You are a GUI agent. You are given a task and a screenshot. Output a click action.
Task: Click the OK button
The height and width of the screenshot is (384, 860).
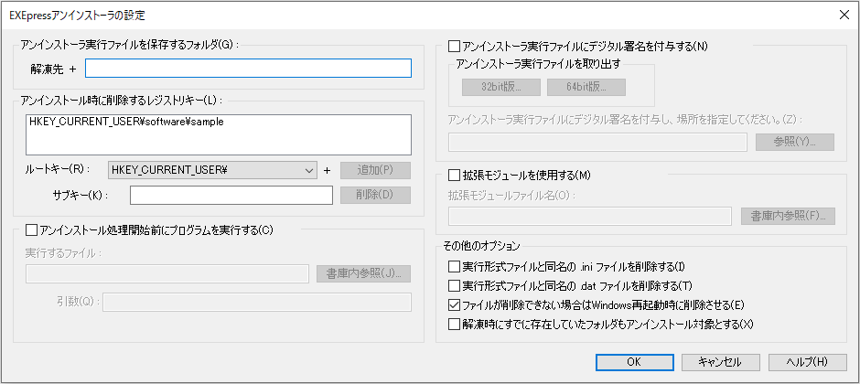tap(635, 361)
